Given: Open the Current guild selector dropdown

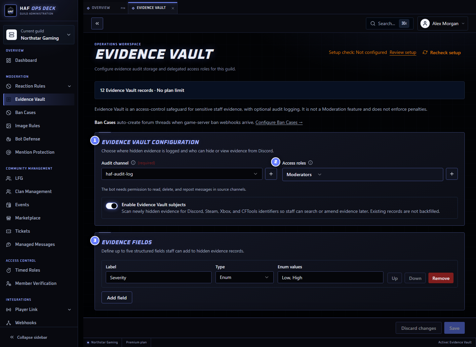Looking at the screenshot, I should point(39,35).
